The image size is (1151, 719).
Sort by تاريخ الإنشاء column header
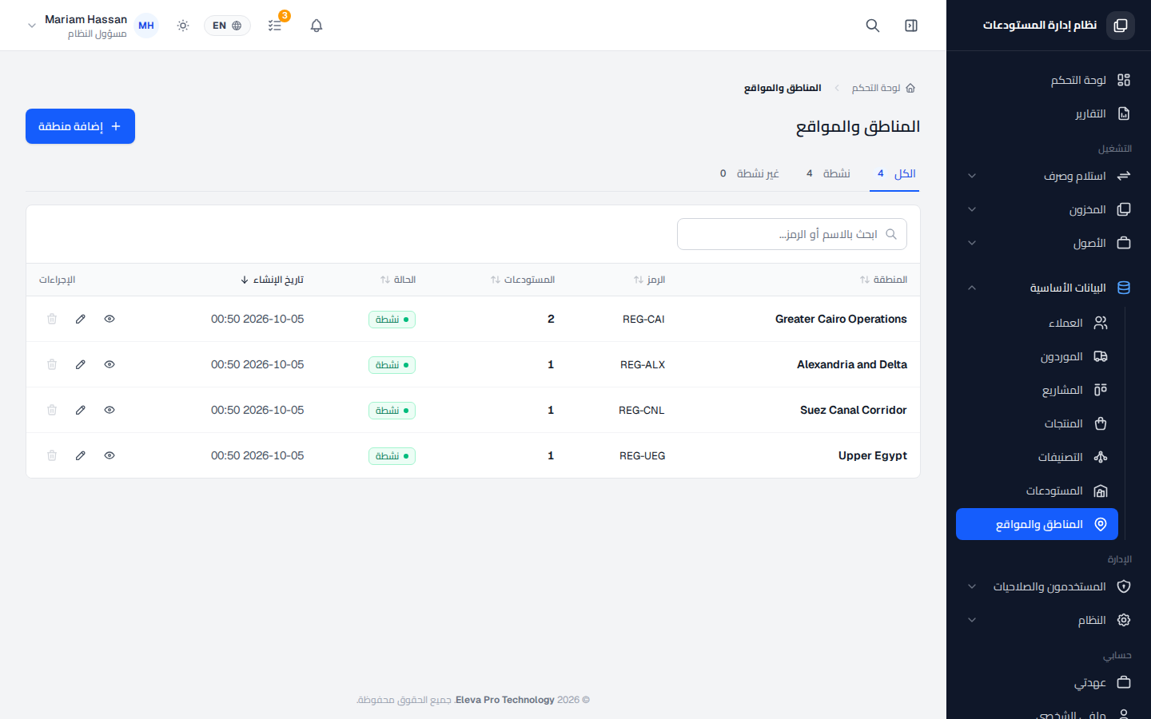tap(272, 280)
